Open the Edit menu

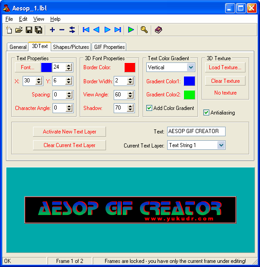[23, 19]
